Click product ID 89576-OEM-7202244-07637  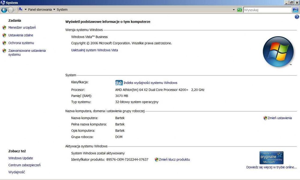127,160
